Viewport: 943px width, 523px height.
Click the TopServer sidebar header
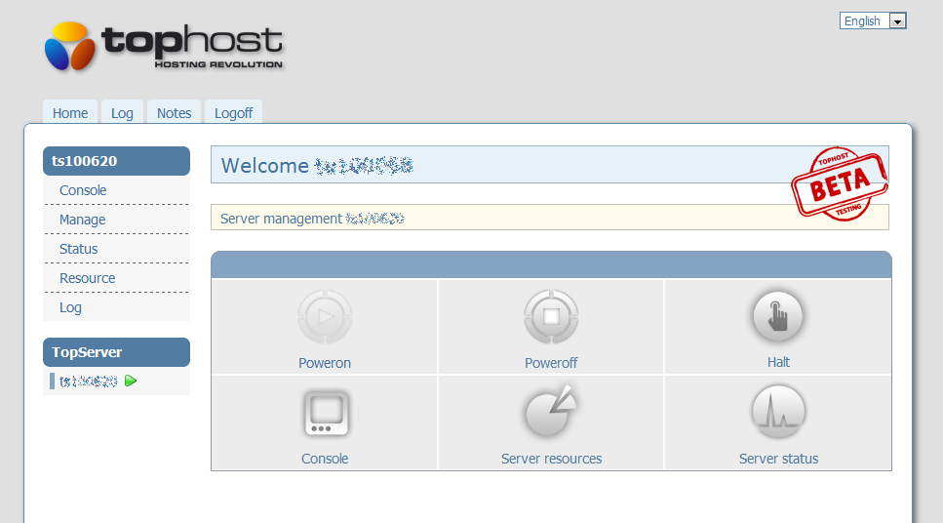click(116, 352)
